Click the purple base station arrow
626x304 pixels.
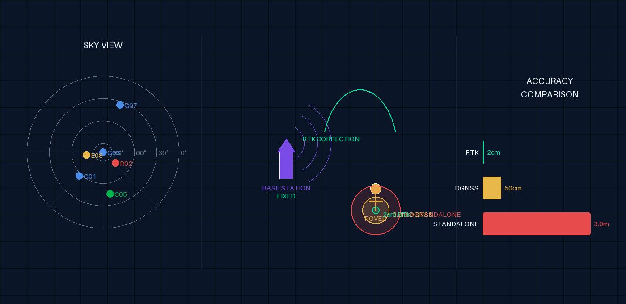click(286, 160)
